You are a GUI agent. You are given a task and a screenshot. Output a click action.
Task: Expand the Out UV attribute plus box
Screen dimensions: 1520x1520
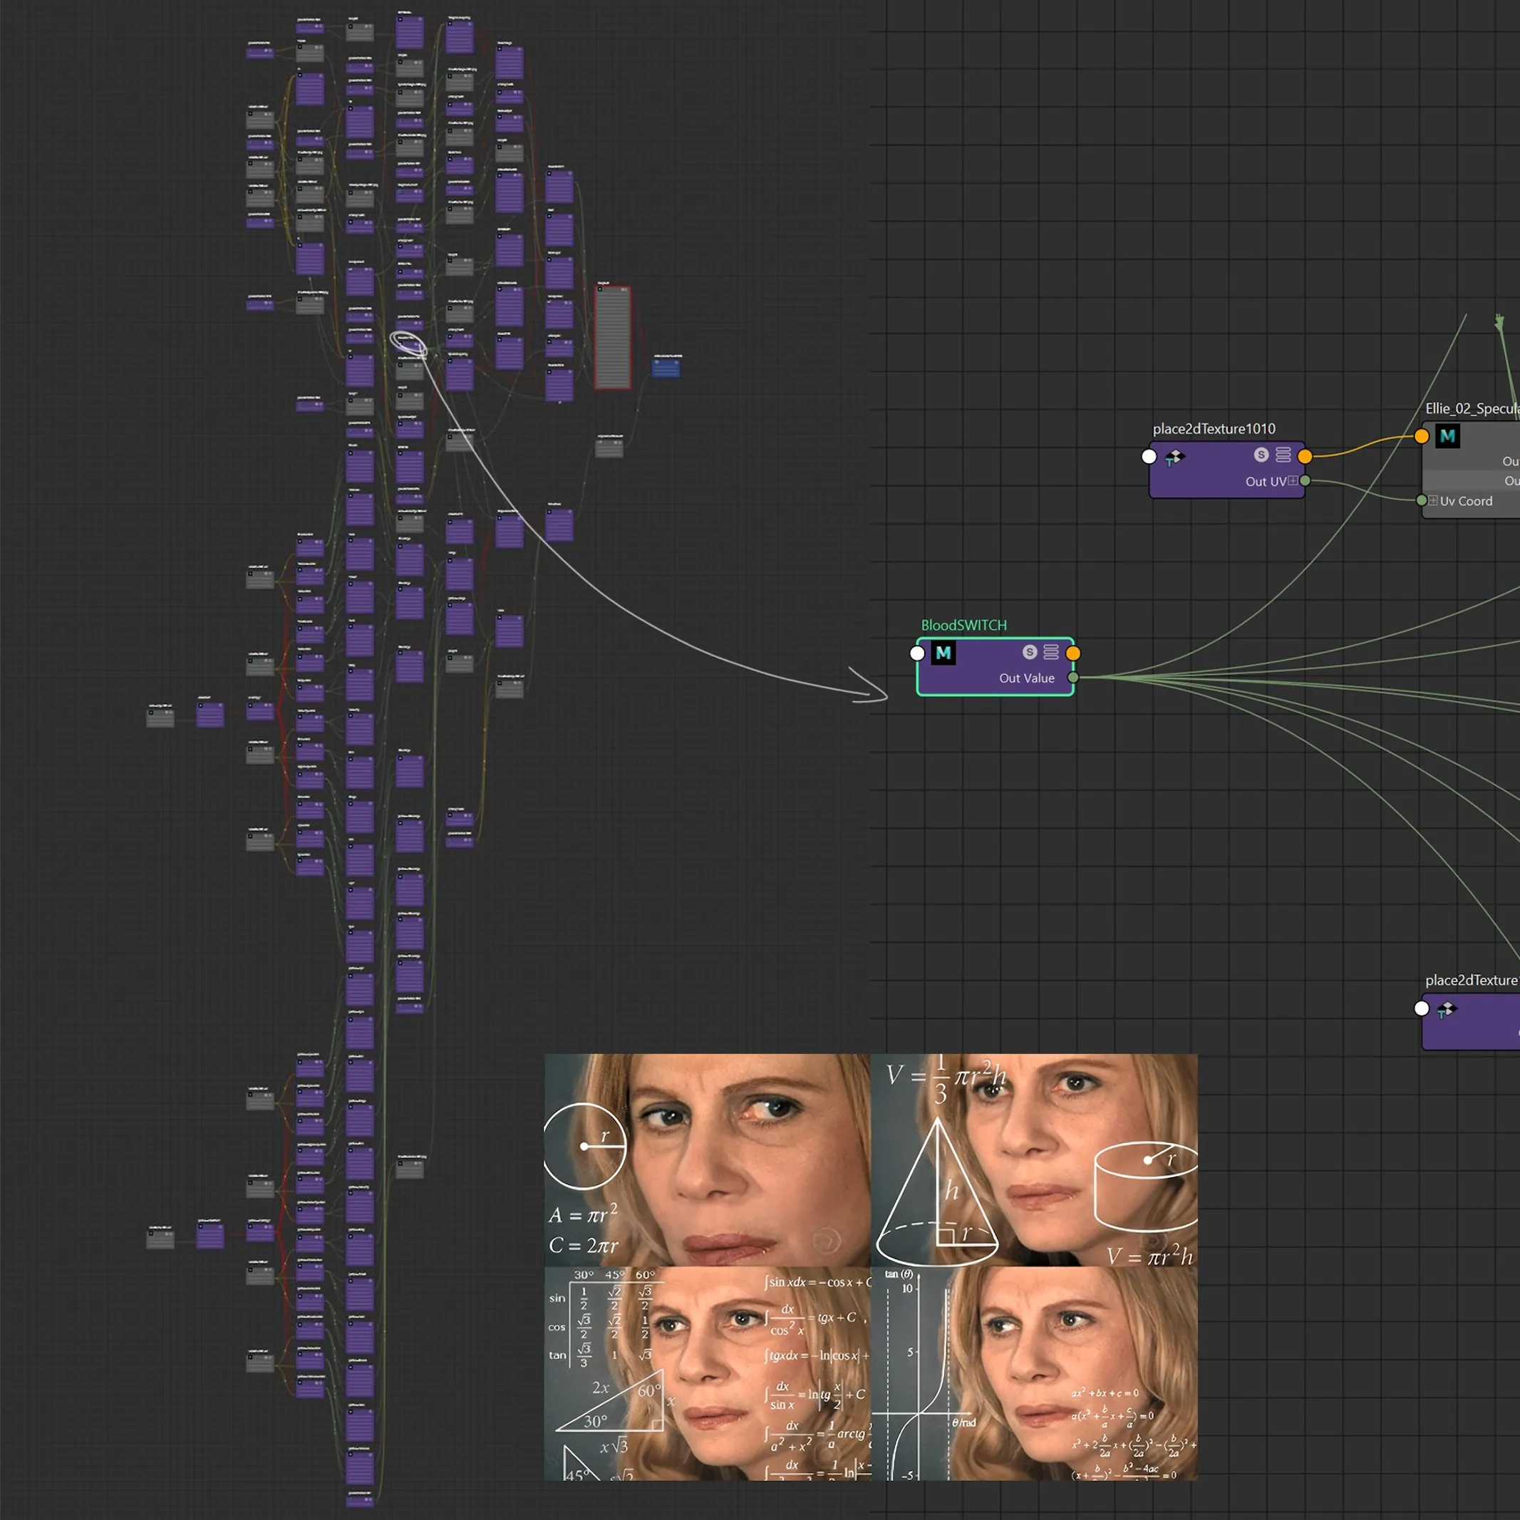tap(1293, 481)
